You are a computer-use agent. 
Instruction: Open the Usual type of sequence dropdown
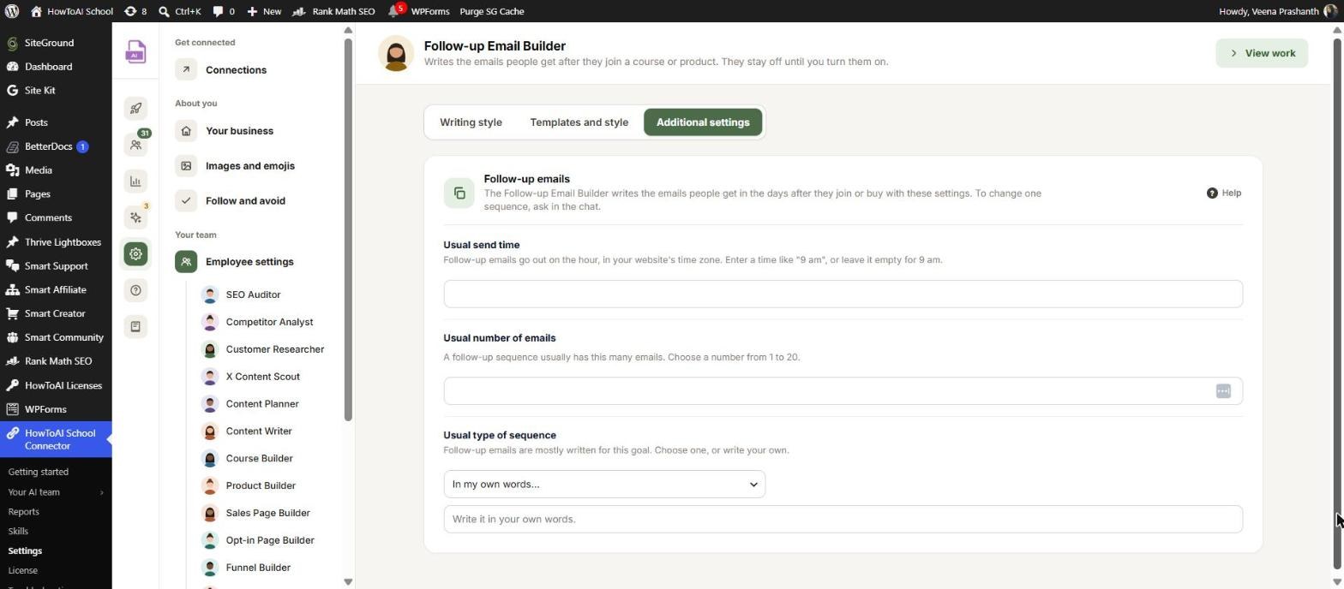click(604, 484)
